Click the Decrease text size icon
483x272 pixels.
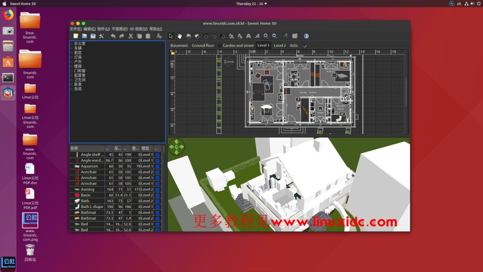[x=240, y=36]
